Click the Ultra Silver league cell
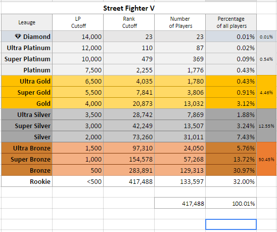The width and height of the screenshot is (277, 232). click(x=27, y=114)
